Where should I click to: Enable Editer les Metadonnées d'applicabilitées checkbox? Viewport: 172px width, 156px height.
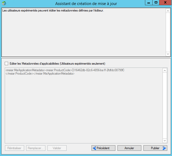click(7, 64)
